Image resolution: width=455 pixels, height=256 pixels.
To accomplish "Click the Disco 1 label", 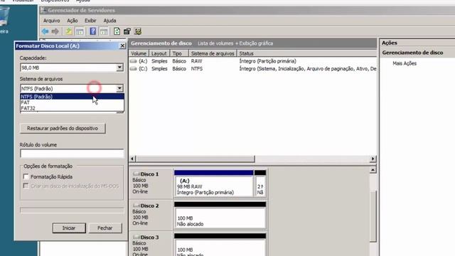I will (x=149, y=174).
